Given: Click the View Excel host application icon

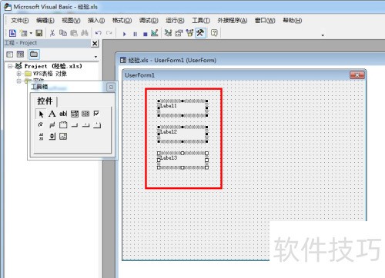Looking at the screenshot, I should pyautogui.click(x=12, y=33).
